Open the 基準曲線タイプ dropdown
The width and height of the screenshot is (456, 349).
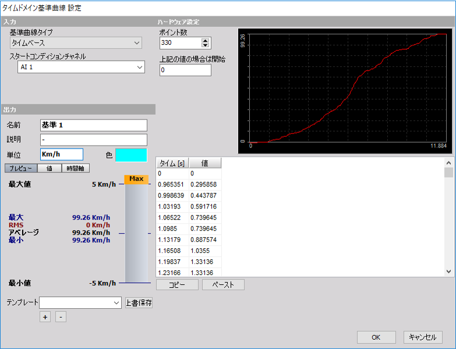(76, 43)
